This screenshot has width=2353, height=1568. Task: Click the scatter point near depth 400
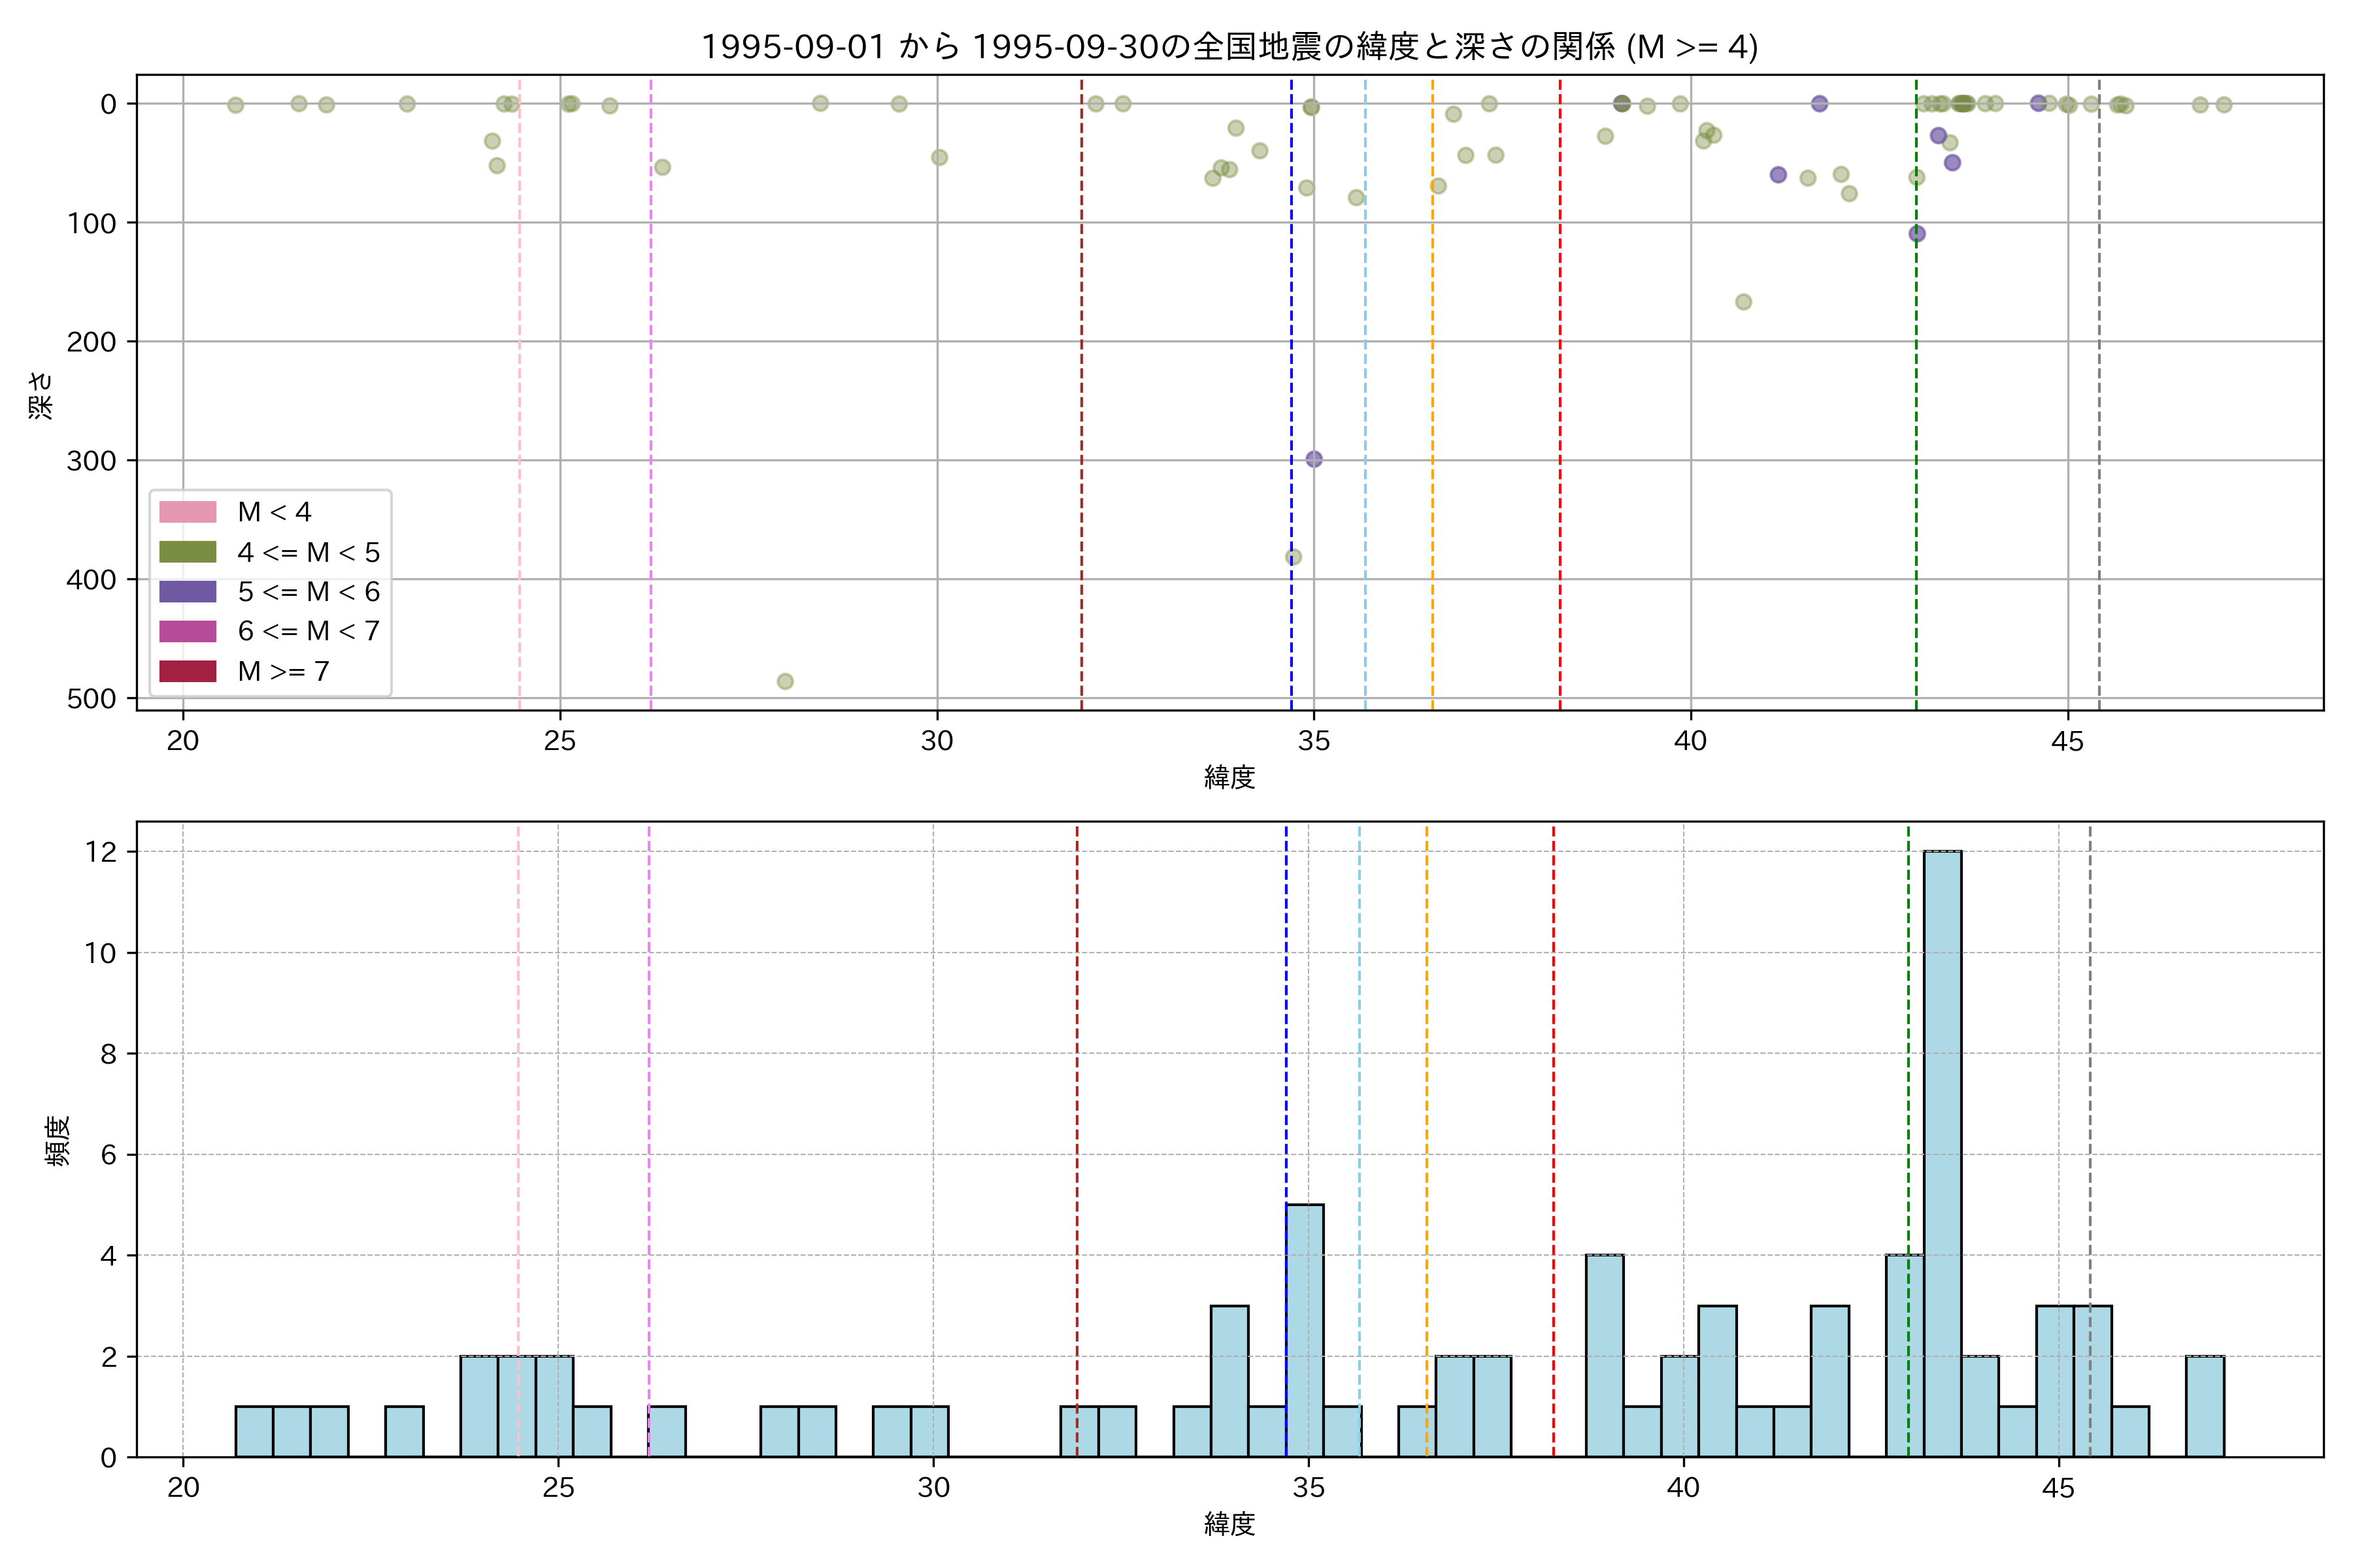tap(1293, 557)
